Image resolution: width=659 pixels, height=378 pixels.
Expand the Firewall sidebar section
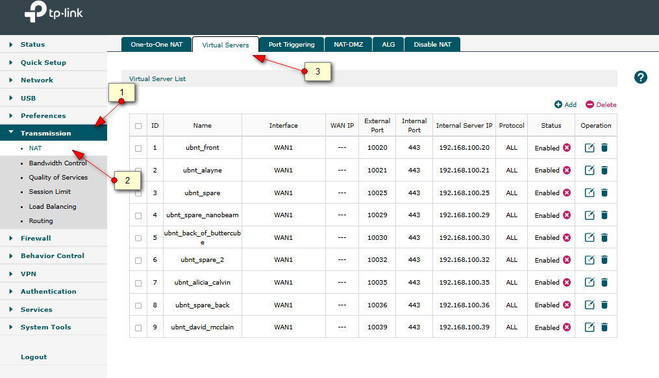pos(36,239)
